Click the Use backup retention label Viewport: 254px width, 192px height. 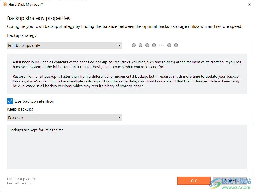click(34, 101)
